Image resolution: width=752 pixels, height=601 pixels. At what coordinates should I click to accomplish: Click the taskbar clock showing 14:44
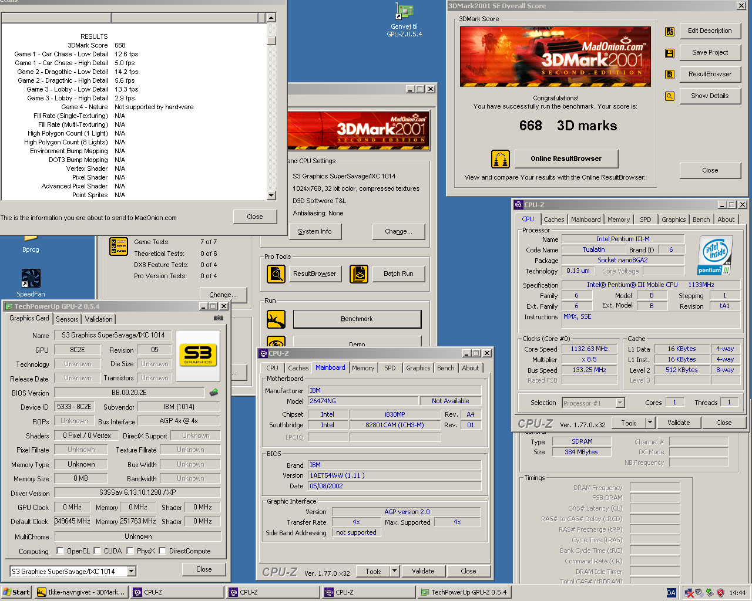click(737, 593)
